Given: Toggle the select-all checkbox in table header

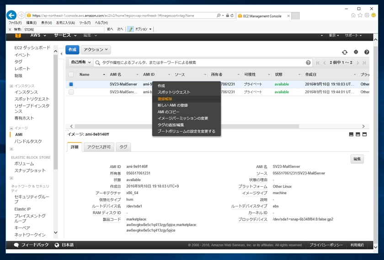Looking at the screenshot, I should 71,74.
